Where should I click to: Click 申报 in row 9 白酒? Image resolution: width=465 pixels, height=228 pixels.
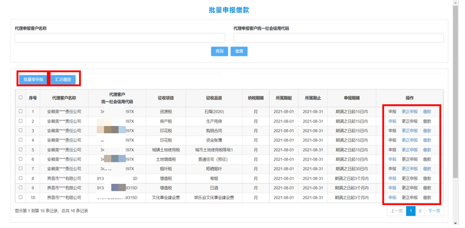(x=393, y=188)
